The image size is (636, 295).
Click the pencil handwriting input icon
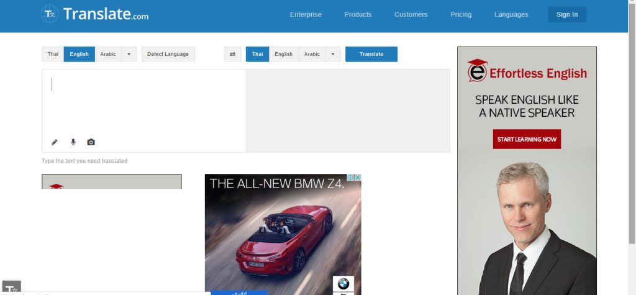click(55, 142)
